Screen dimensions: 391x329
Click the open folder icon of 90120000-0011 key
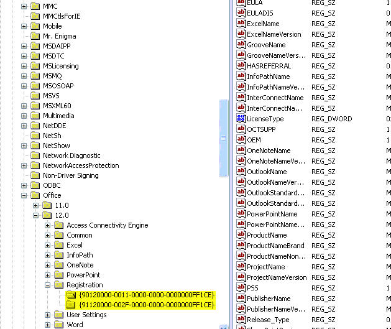coord(71,295)
